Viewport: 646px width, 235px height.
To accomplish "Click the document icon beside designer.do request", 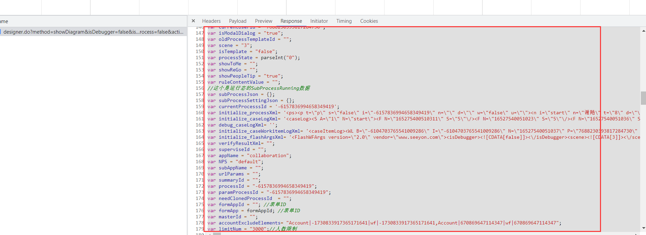I will click(1, 32).
